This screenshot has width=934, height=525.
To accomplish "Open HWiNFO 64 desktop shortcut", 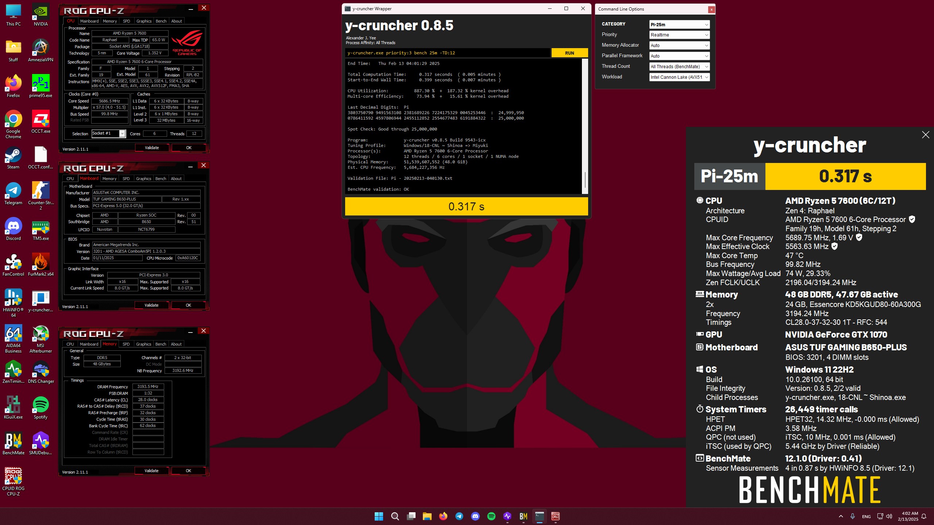I will [13, 303].
